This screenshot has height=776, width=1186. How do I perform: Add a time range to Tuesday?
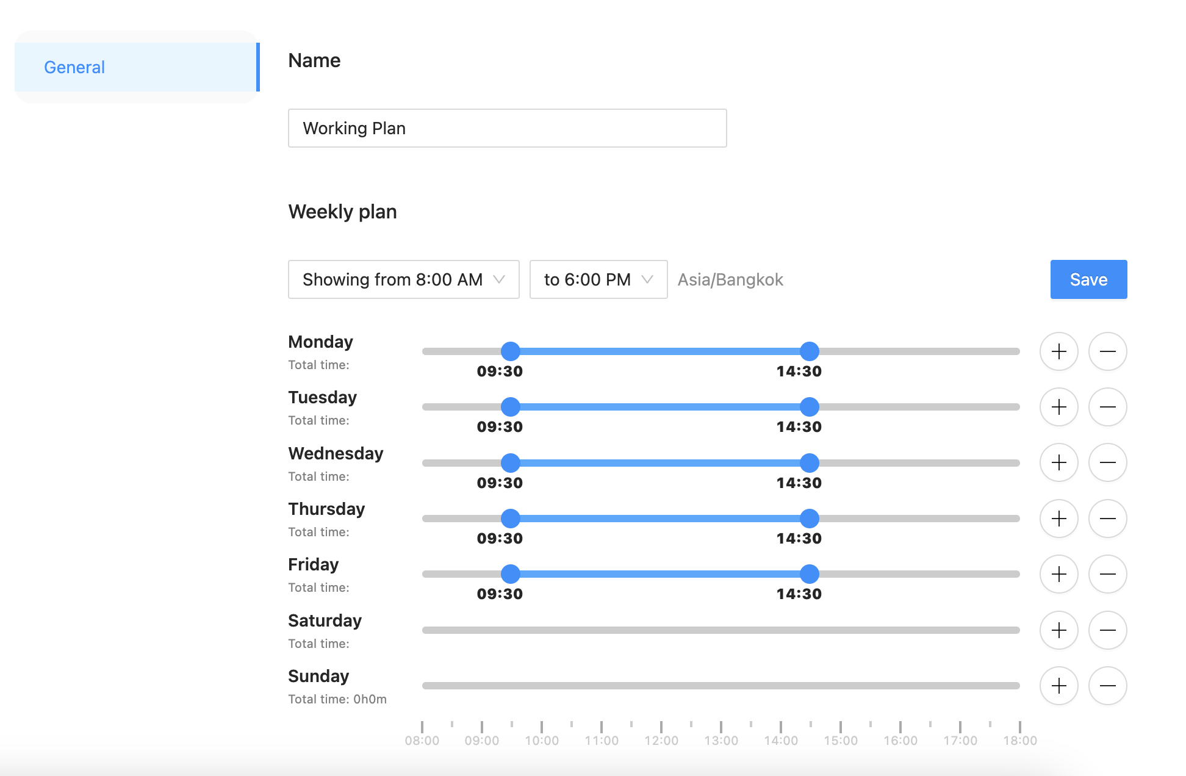coord(1058,407)
